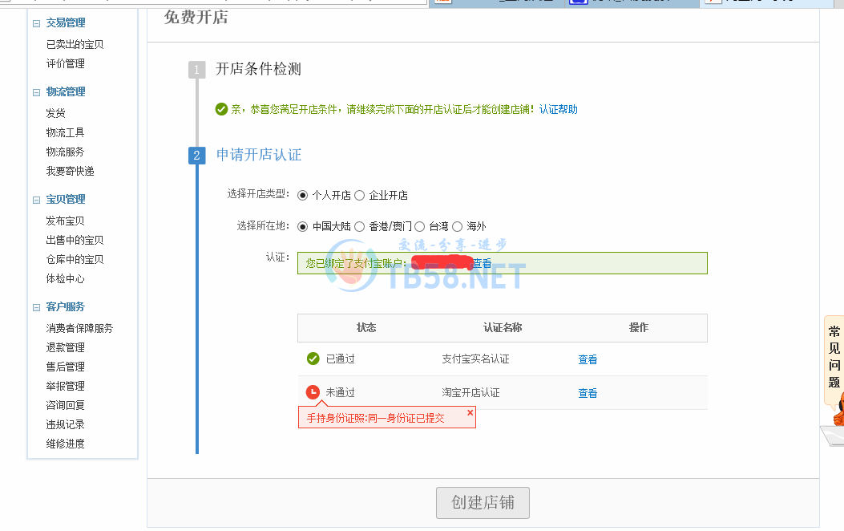Go to 发货 page
This screenshot has height=531, width=844.
(55, 113)
